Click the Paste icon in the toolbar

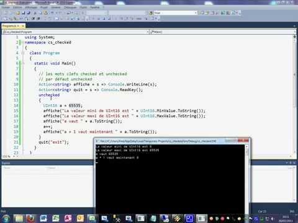point(45,13)
